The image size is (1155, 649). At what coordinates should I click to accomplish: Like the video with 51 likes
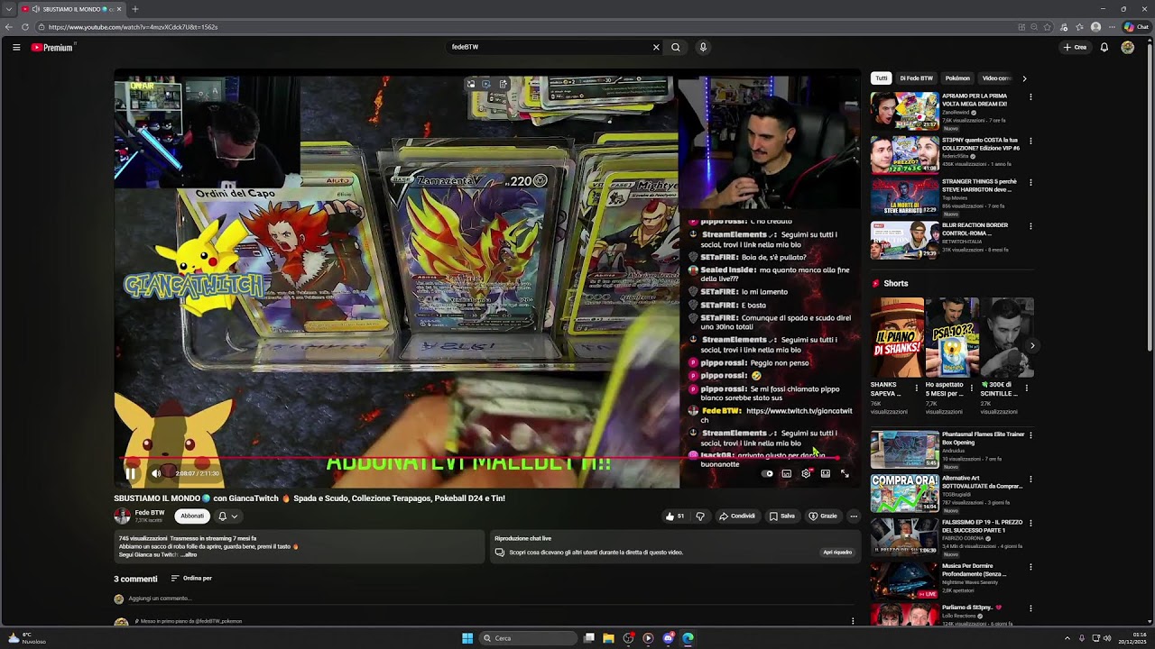pos(675,516)
